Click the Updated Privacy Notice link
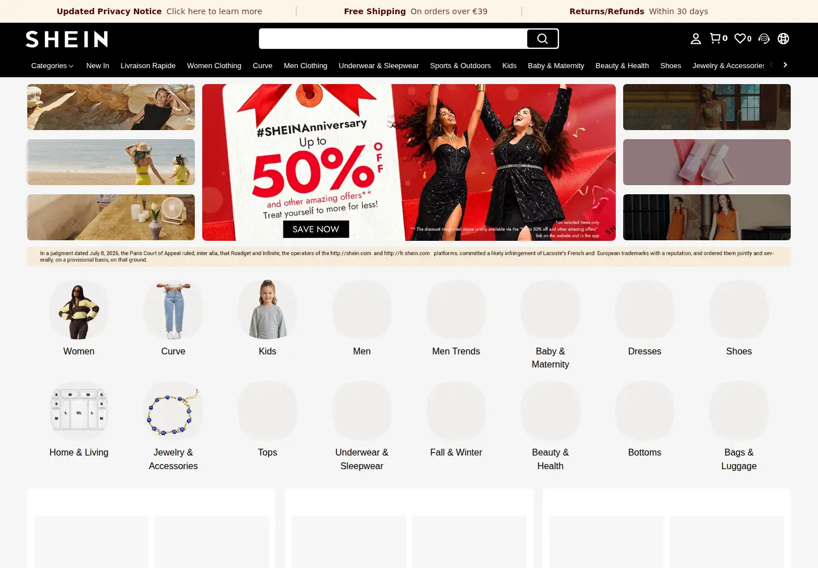The height and width of the screenshot is (568, 818). click(x=159, y=11)
